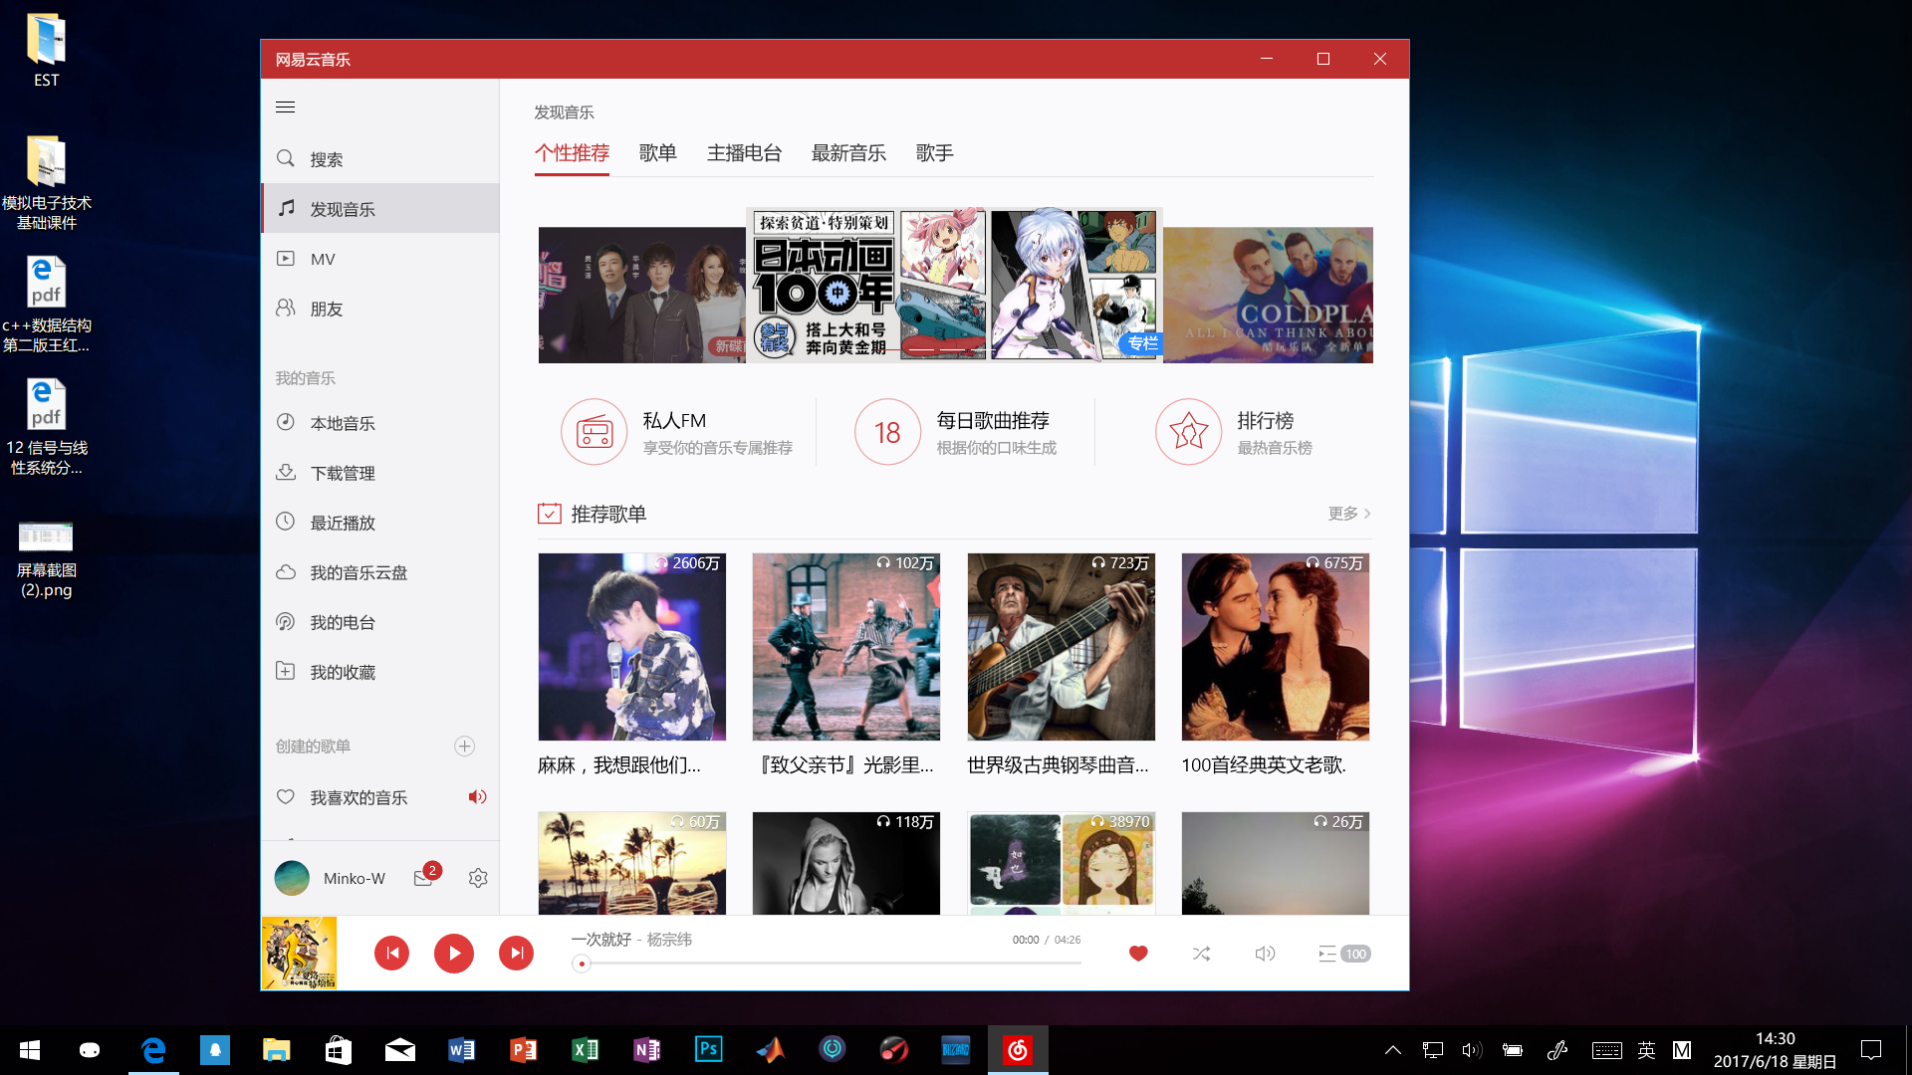This screenshot has width=1912, height=1075.
Task: Open the ranking chart star icon
Action: click(1188, 432)
